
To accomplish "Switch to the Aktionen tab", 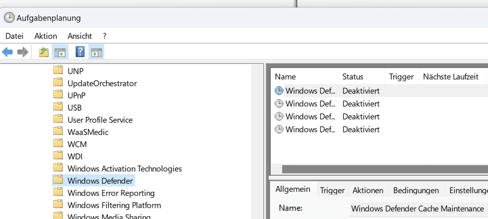I will [368, 190].
